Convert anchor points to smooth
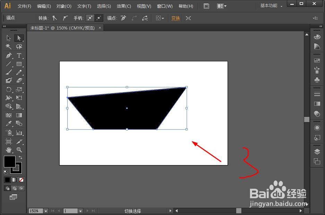Image resolution: width=325 pixels, height=215 pixels. tap(65, 18)
